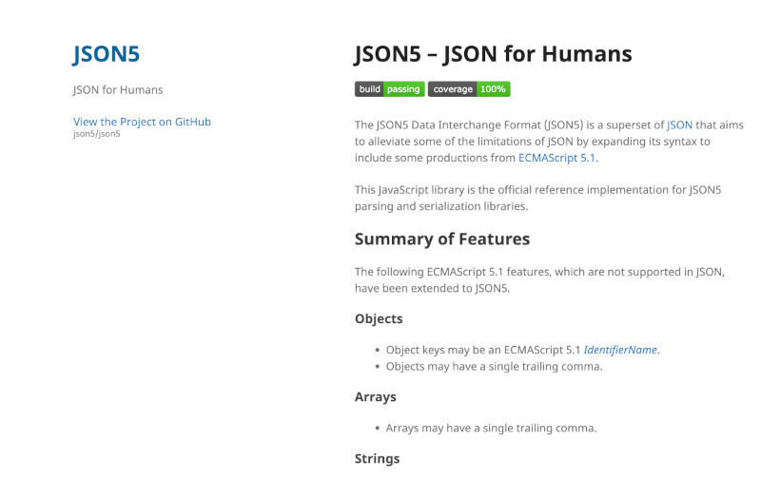Click the Objects section heading

[x=379, y=319]
